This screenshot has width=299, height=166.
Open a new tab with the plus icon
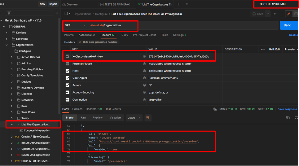click(178, 4)
